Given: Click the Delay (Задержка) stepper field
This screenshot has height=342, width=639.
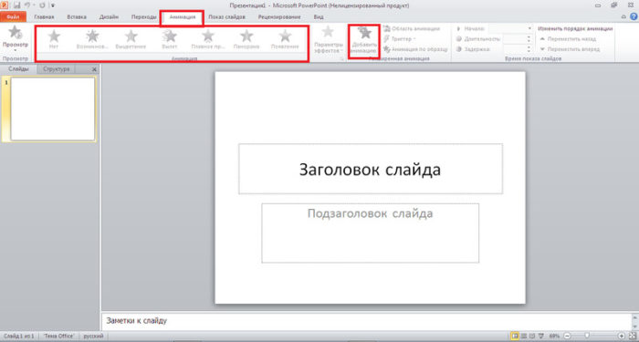Looking at the screenshot, I should tap(518, 49).
